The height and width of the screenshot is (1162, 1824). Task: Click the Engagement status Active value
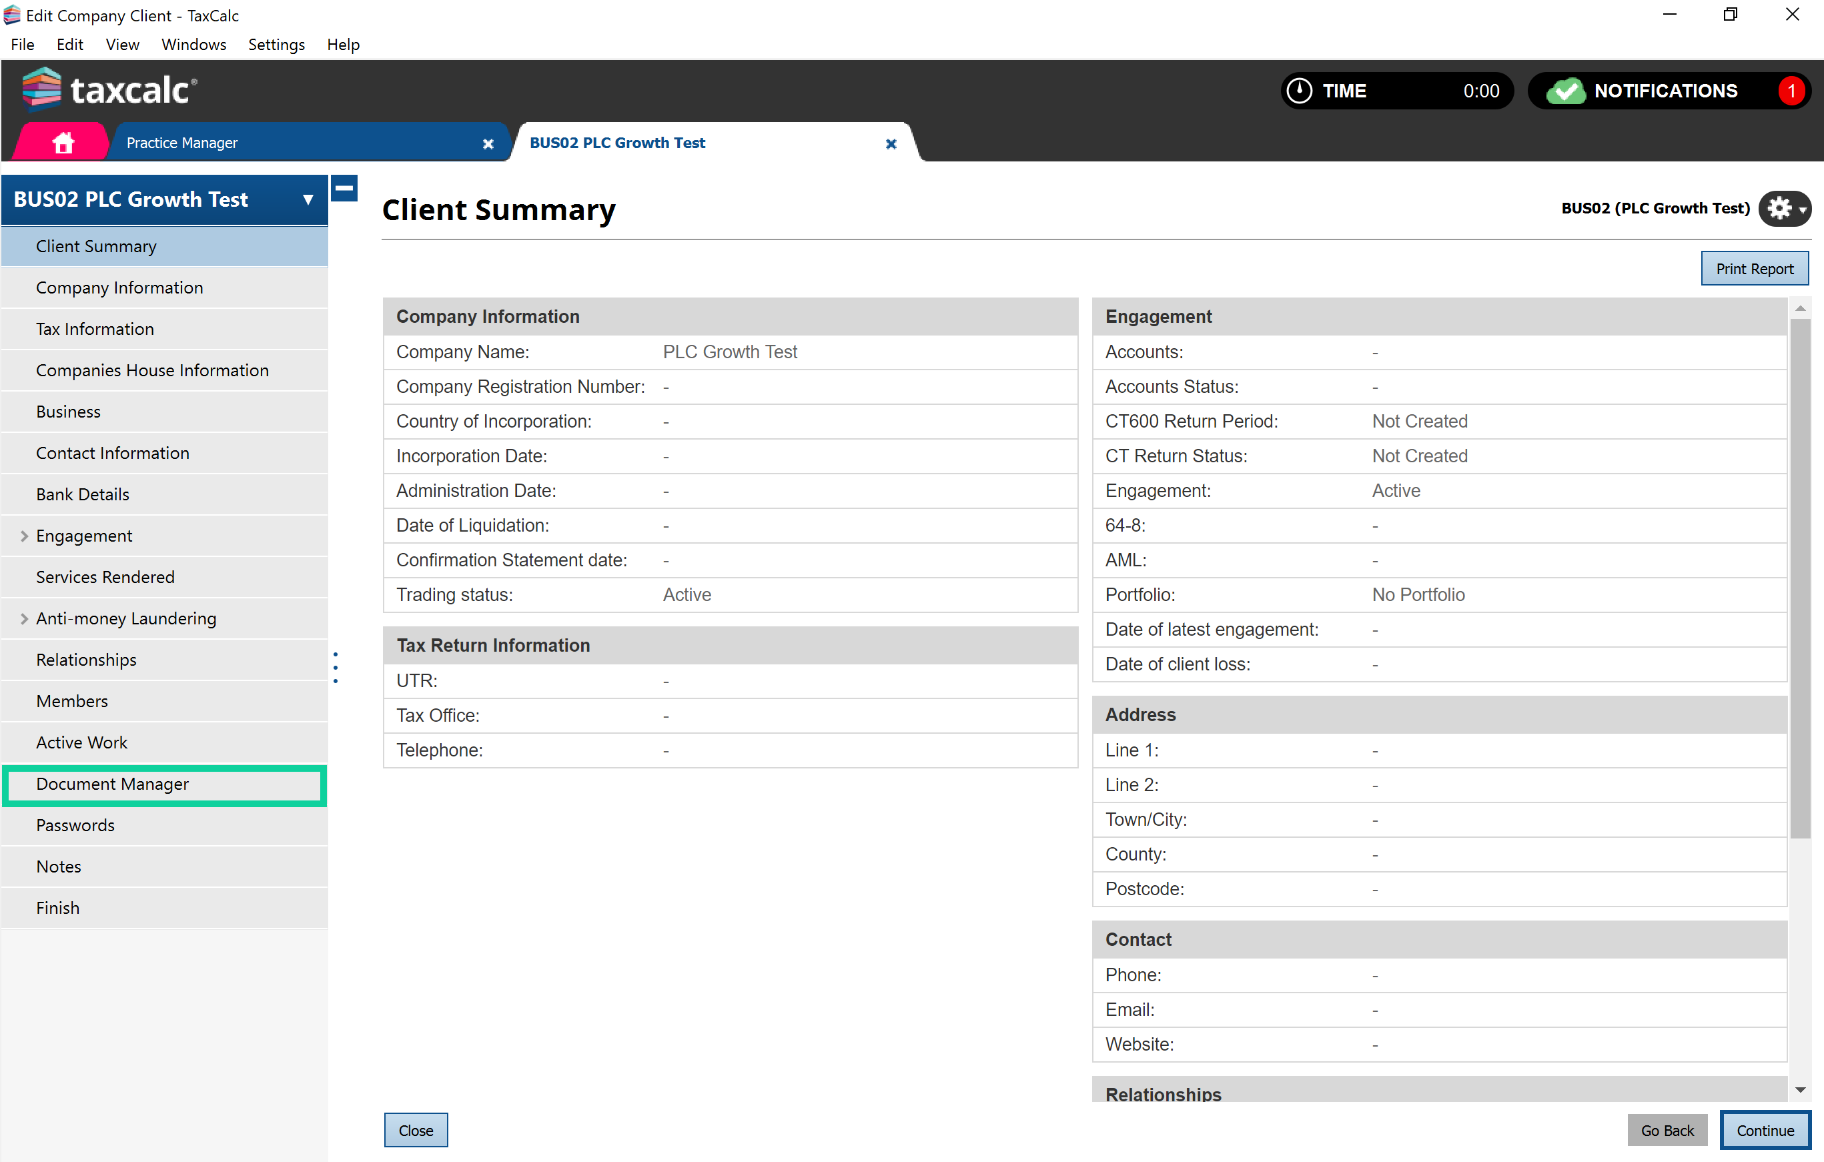[1396, 491]
